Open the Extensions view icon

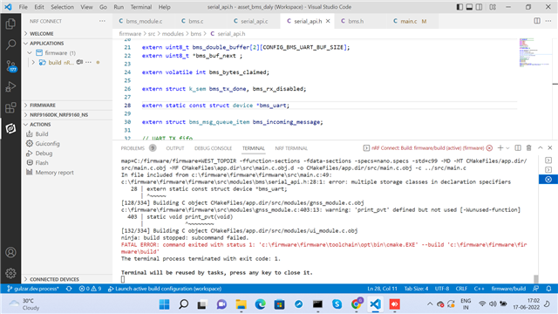click(10, 107)
